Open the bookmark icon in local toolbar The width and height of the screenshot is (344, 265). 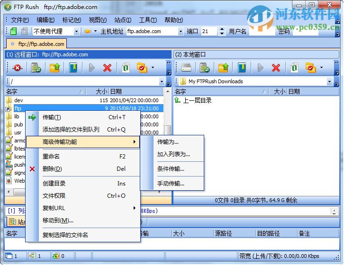click(x=242, y=68)
